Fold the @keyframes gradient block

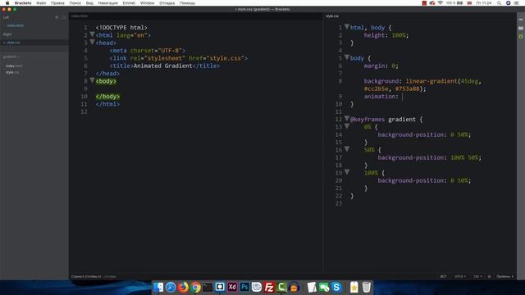click(347, 118)
